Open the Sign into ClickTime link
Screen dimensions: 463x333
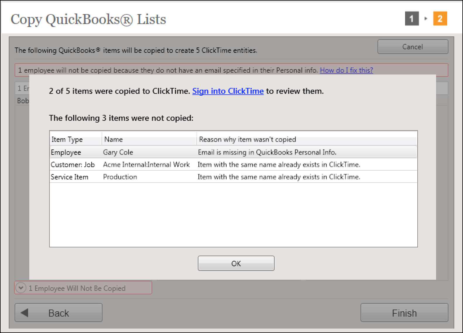click(228, 91)
